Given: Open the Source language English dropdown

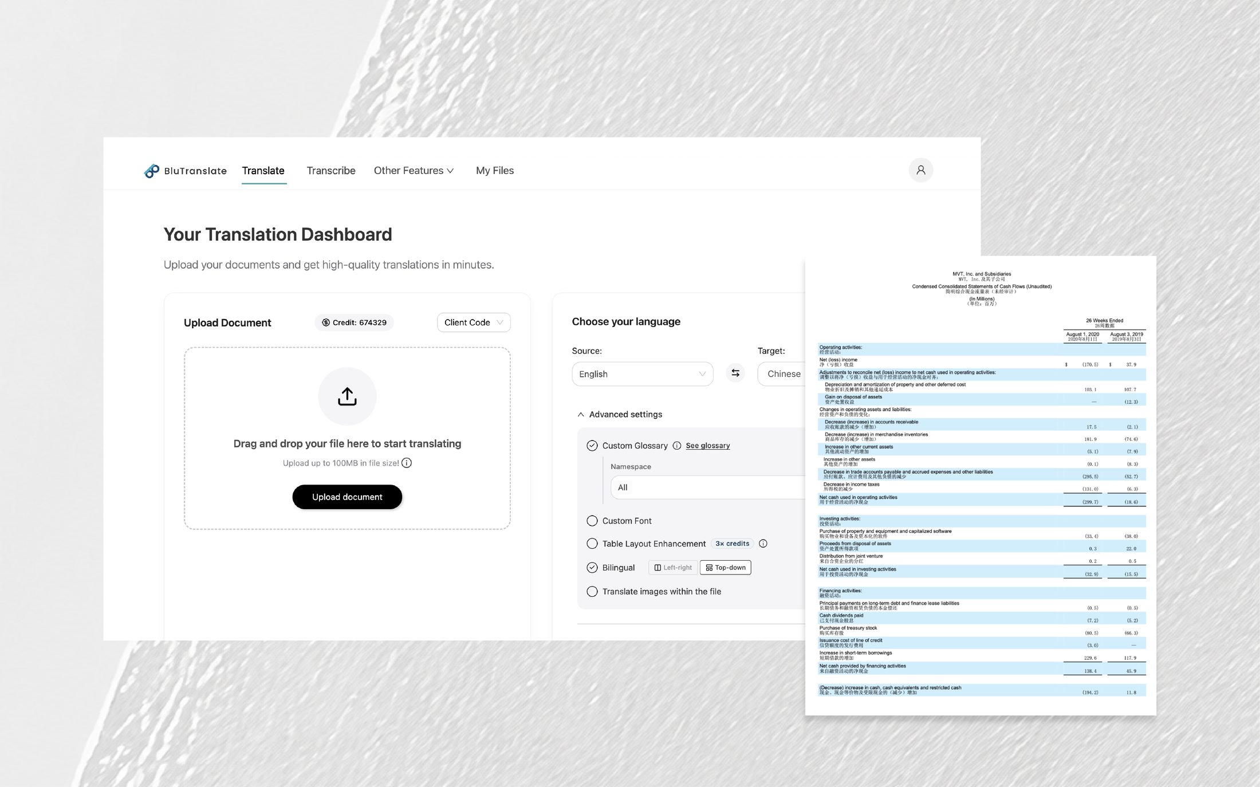Looking at the screenshot, I should click(642, 374).
